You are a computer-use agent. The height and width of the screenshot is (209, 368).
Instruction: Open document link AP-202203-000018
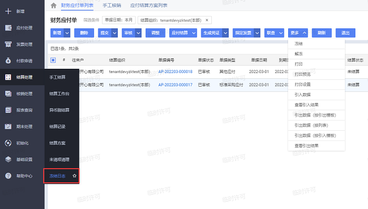175,72
